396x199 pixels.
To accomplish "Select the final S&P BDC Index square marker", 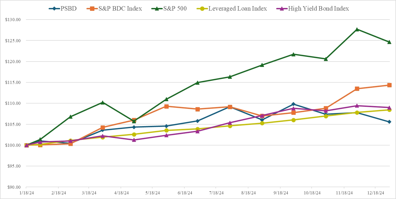I will (389, 85).
